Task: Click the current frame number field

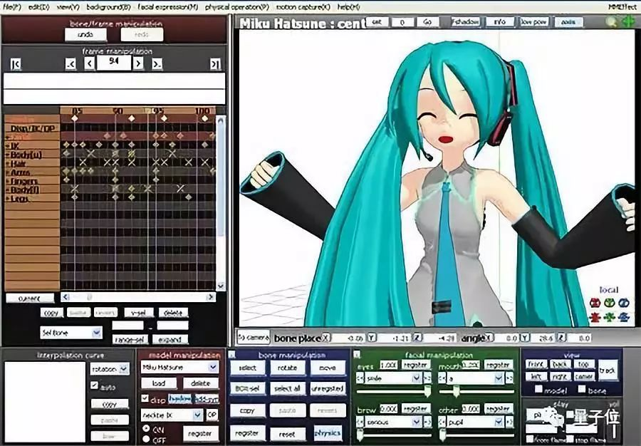Action: [x=114, y=62]
